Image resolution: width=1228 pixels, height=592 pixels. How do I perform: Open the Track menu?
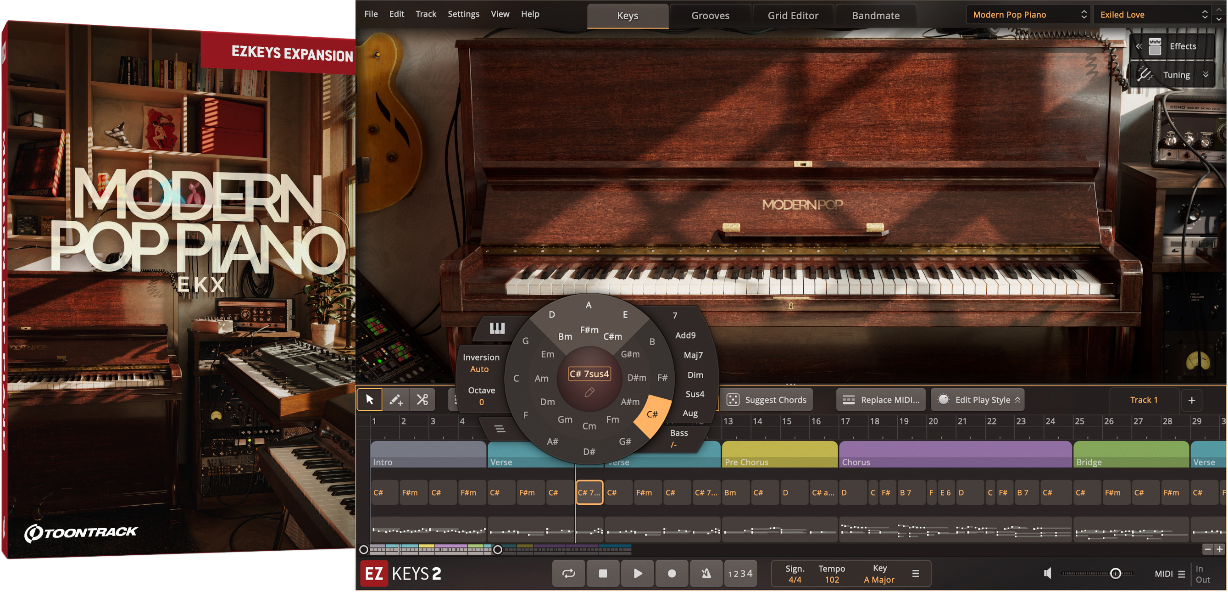click(x=426, y=14)
